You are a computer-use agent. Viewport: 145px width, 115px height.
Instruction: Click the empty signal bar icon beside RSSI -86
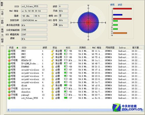66,57
